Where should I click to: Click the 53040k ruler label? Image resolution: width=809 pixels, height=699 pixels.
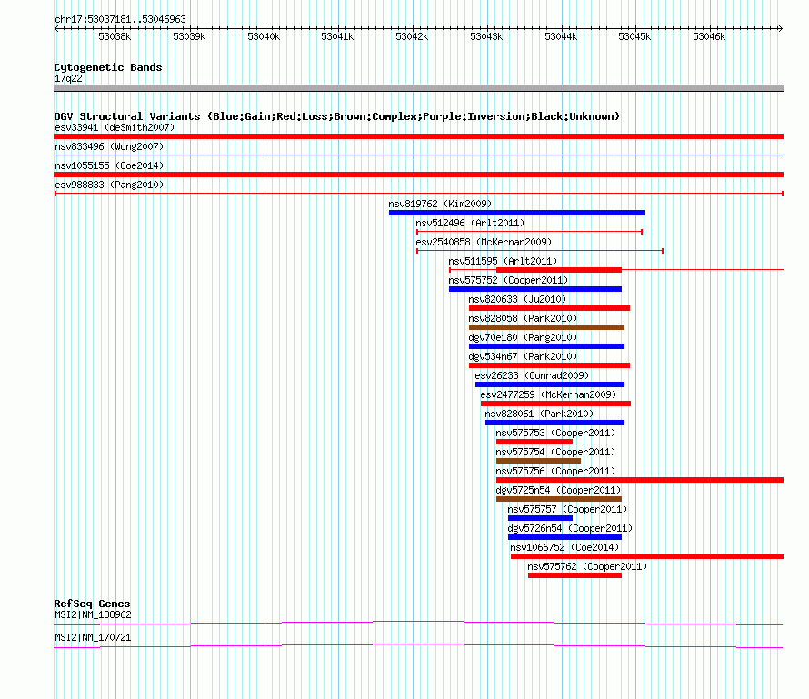pos(264,36)
